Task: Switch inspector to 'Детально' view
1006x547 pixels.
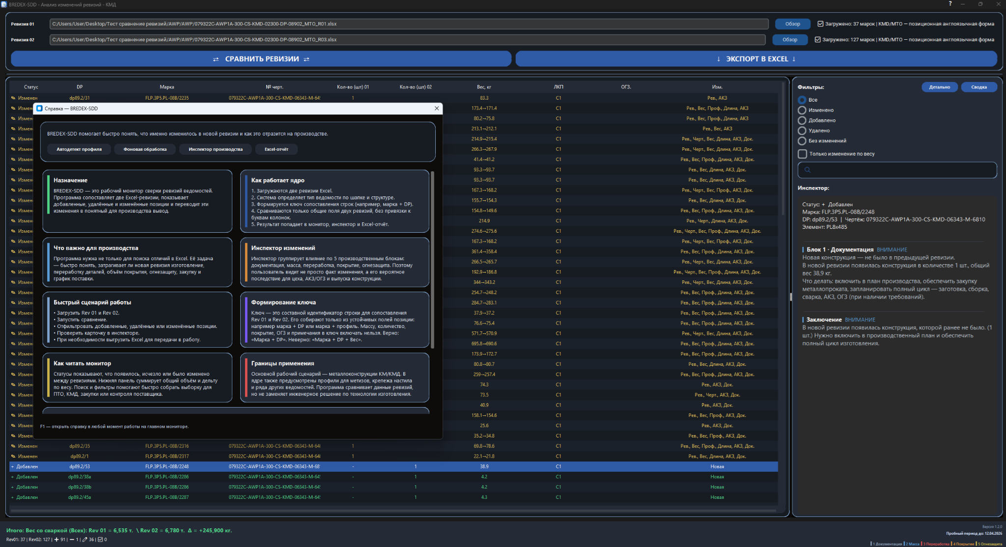Action: [940, 87]
